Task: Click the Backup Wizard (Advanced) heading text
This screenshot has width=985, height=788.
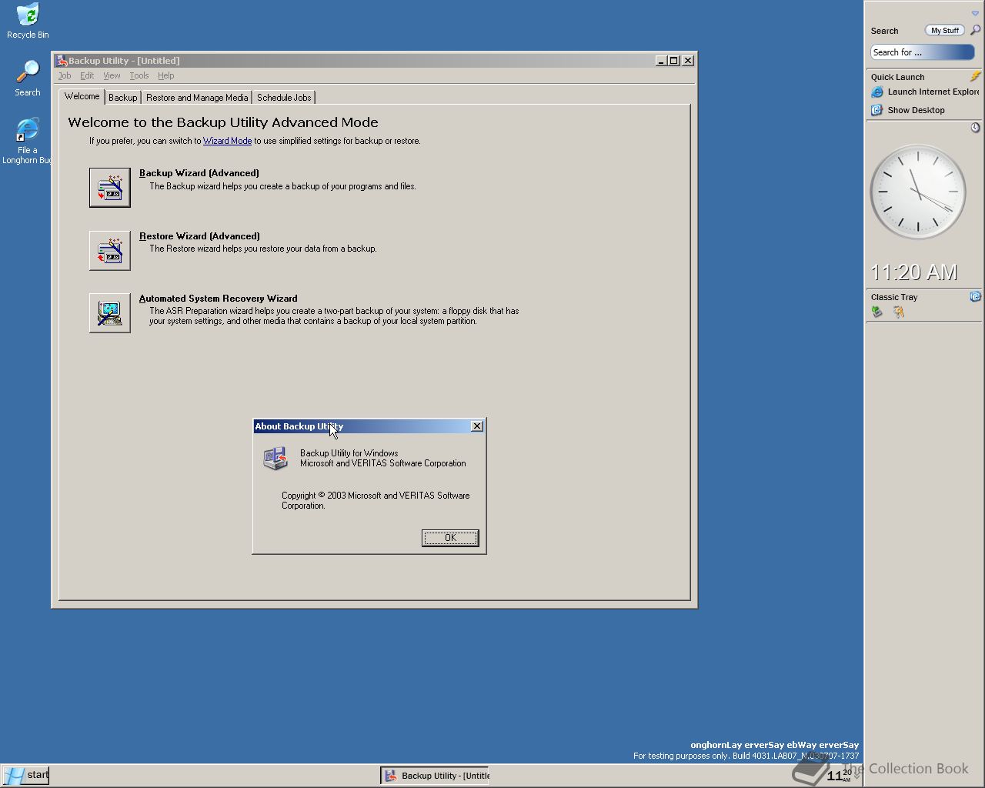Action: [199, 173]
